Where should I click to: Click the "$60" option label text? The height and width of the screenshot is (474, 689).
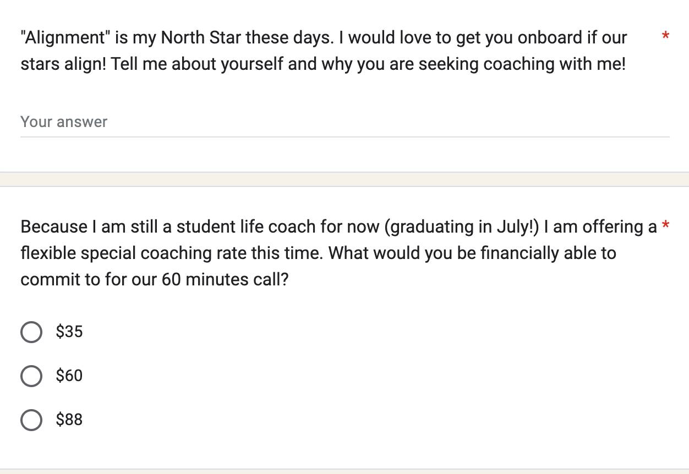(x=69, y=376)
